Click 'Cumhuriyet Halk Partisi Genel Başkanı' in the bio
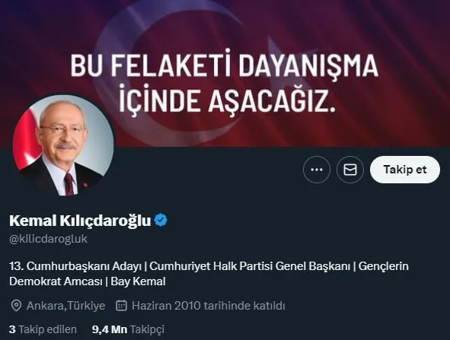 (x=250, y=266)
